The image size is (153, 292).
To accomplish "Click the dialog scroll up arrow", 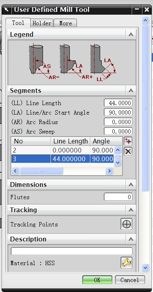I will coord(145,20).
